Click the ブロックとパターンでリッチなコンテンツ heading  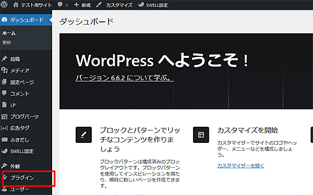pyautogui.click(x=140, y=140)
